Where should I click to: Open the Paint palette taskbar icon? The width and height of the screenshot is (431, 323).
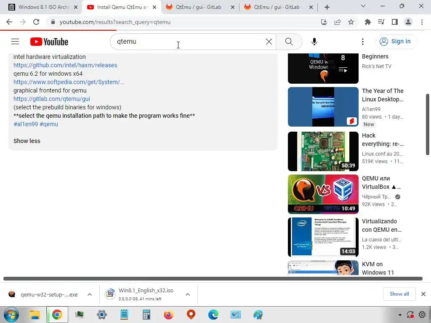tap(258, 315)
